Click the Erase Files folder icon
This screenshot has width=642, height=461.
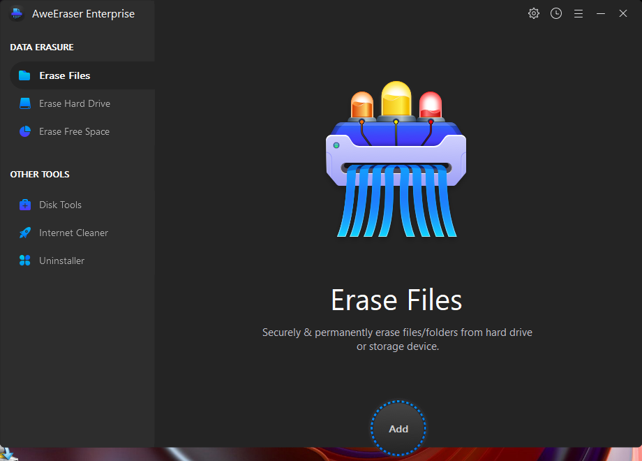pos(24,75)
